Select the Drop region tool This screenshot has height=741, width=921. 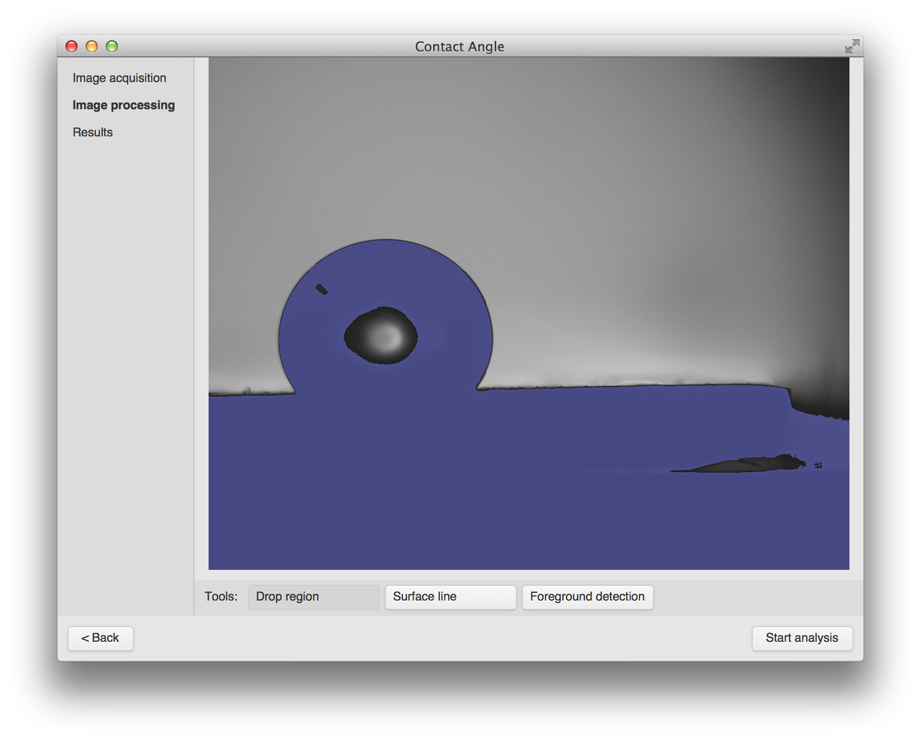click(313, 597)
